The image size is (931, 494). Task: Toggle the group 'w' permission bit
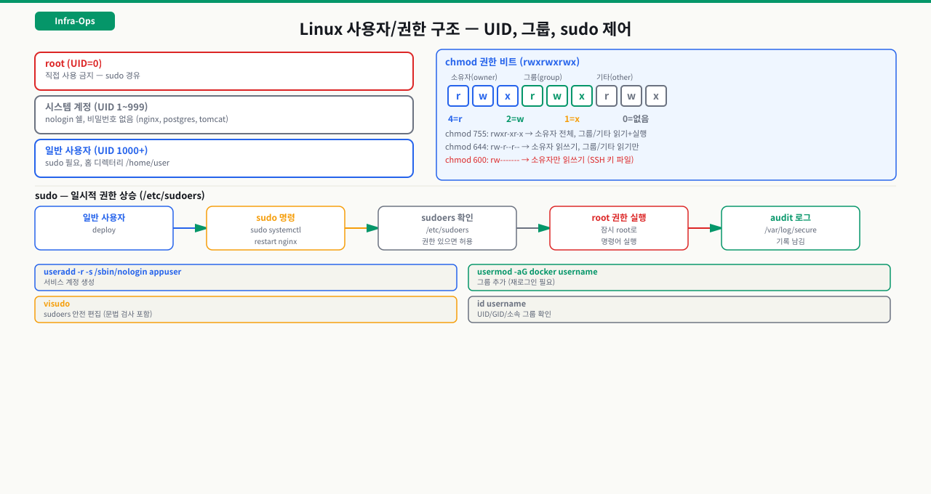[x=557, y=96]
